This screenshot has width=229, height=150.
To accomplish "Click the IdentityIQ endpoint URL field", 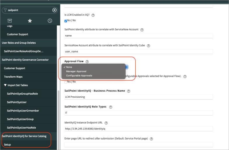I will (x=138, y=129).
